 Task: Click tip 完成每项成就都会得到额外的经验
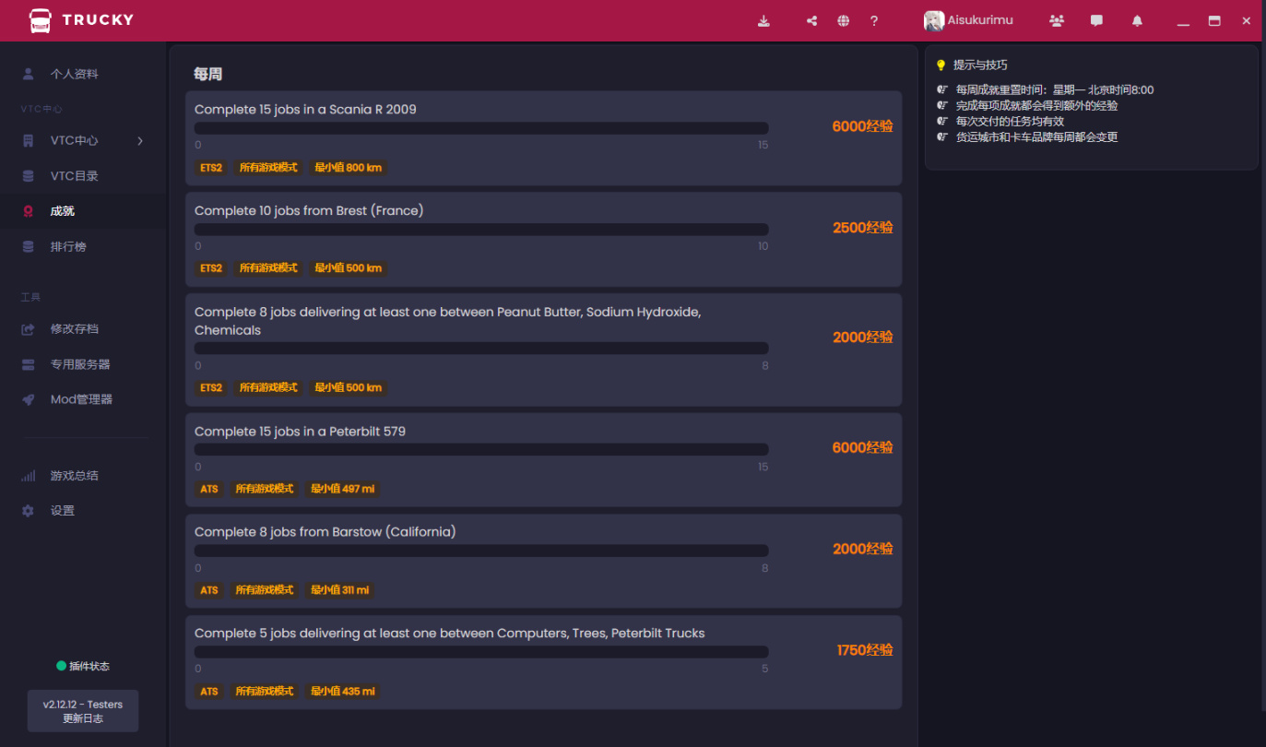pyautogui.click(x=1036, y=105)
